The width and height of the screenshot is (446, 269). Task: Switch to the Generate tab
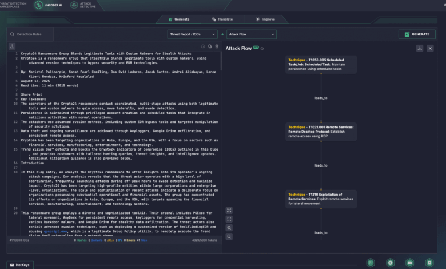pyautogui.click(x=178, y=19)
